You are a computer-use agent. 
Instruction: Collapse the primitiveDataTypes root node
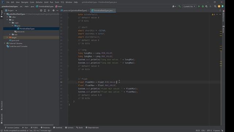5,14
